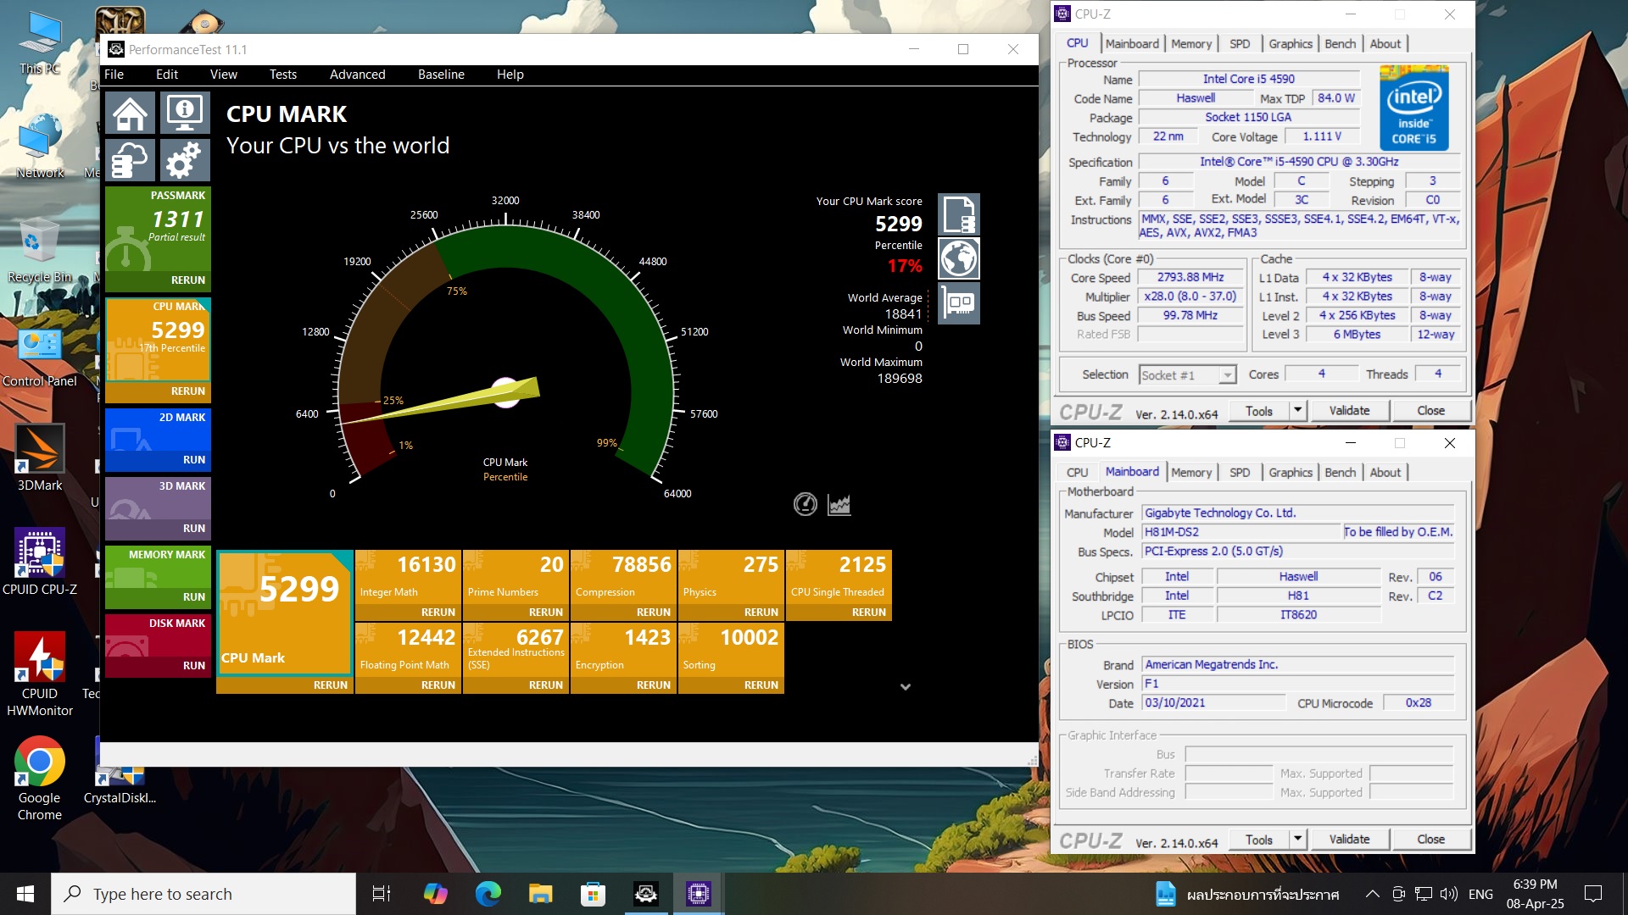This screenshot has height=915, width=1628.
Task: Open the taskbar clock and date
Action: pos(1535,894)
